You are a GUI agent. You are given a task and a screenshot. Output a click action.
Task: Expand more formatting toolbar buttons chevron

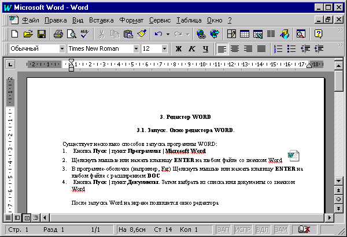[340, 45]
